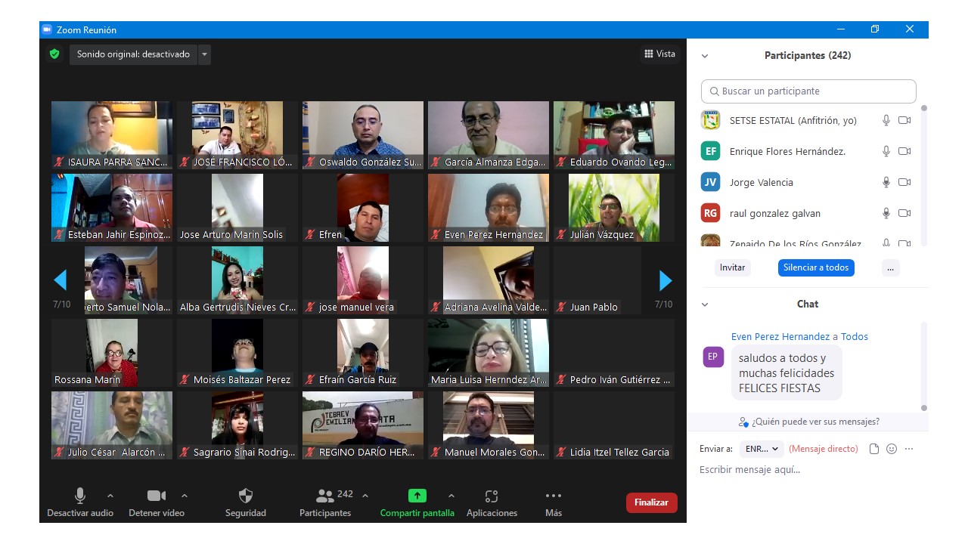Collapse the Participantes panel chevron
The width and height of the screenshot is (968, 544).
click(705, 56)
